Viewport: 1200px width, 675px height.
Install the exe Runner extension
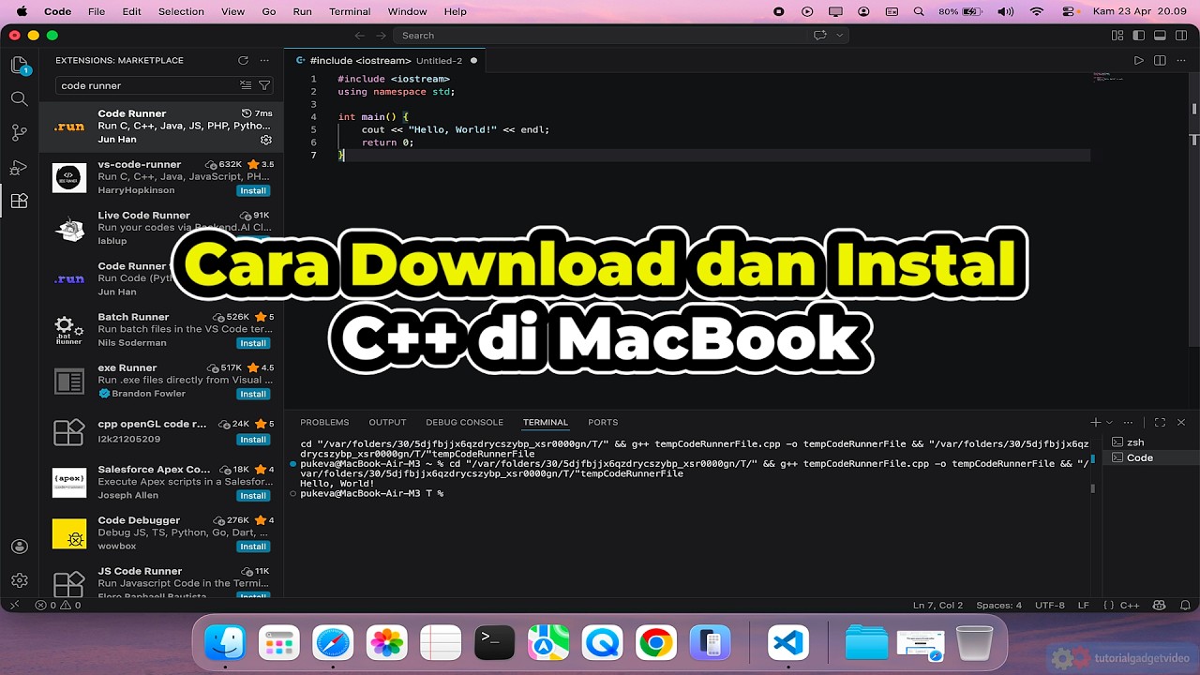[x=253, y=394]
